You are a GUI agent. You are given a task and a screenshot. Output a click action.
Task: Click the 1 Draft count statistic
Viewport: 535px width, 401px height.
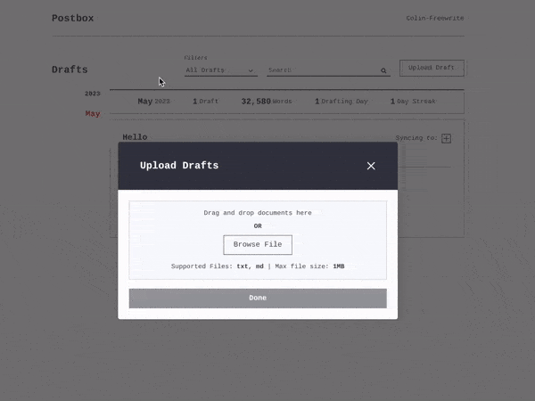pos(205,102)
